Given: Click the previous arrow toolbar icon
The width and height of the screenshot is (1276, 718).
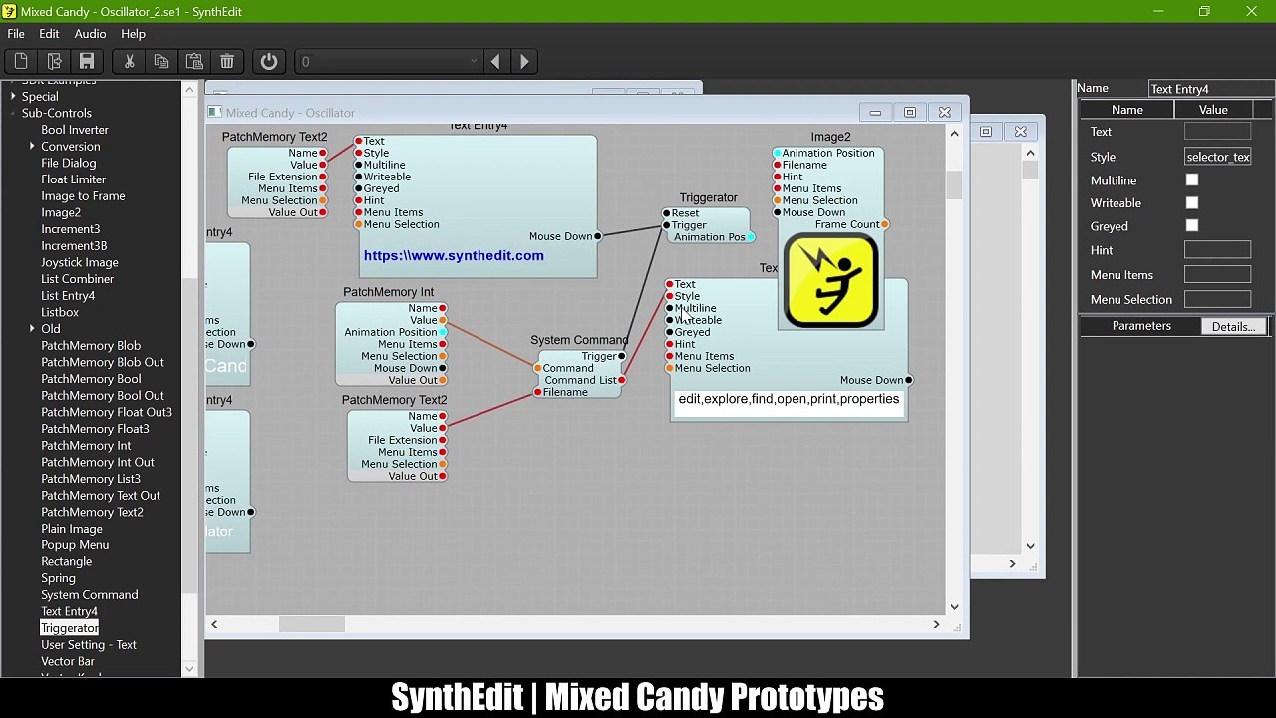Looking at the screenshot, I should click(x=495, y=62).
